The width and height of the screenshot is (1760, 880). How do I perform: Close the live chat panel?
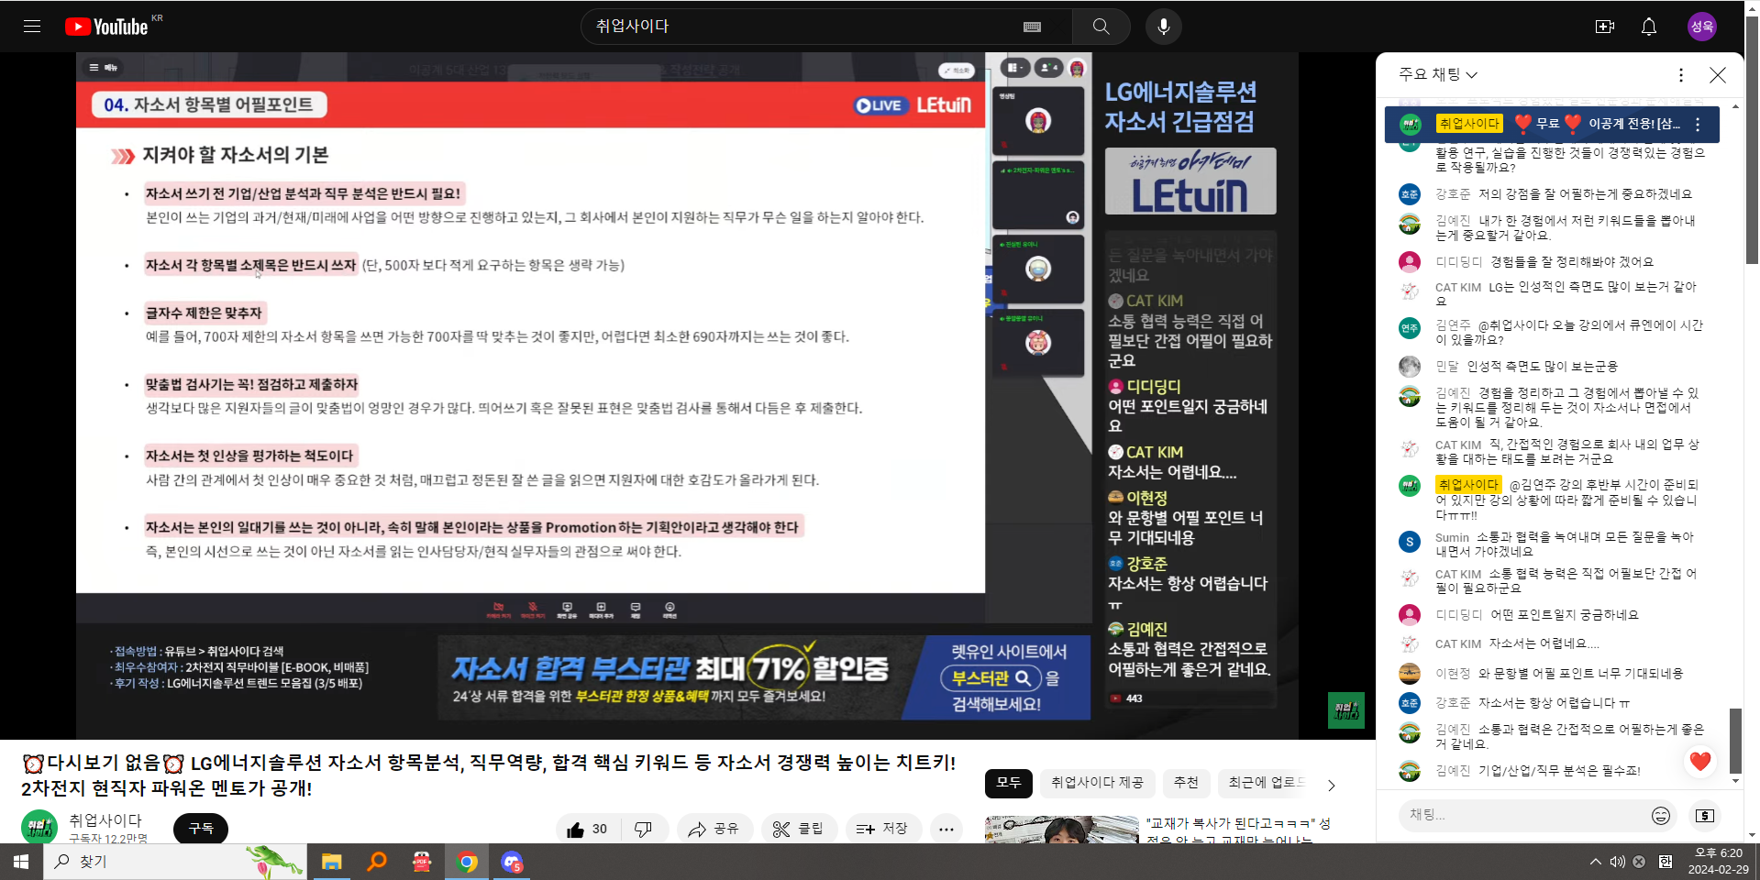(x=1717, y=75)
